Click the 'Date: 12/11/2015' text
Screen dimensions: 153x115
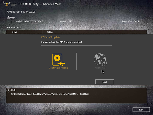(x=131, y=21)
